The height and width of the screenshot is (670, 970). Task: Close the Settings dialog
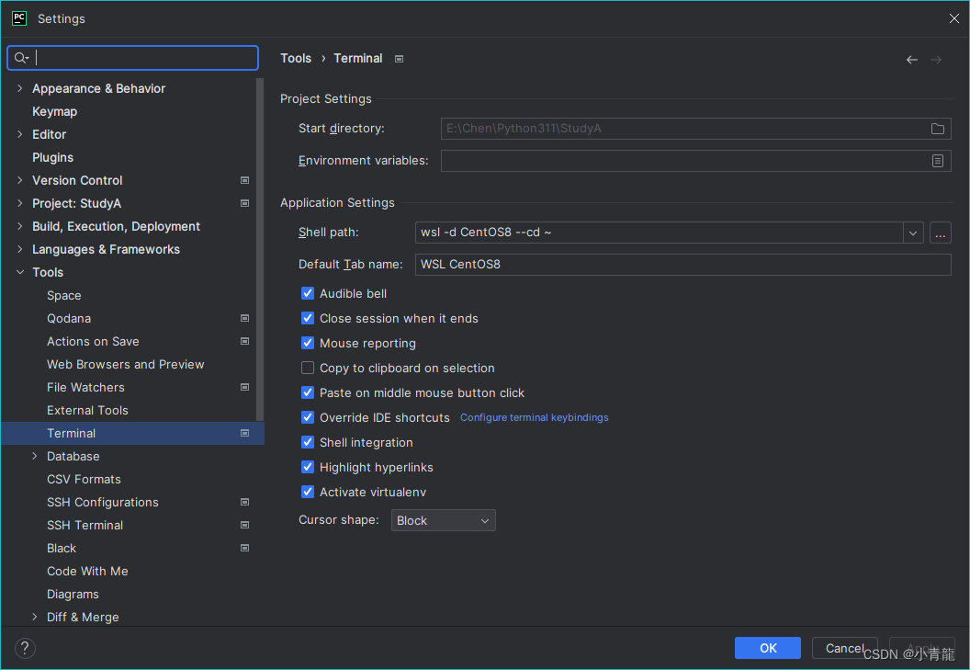coord(953,18)
